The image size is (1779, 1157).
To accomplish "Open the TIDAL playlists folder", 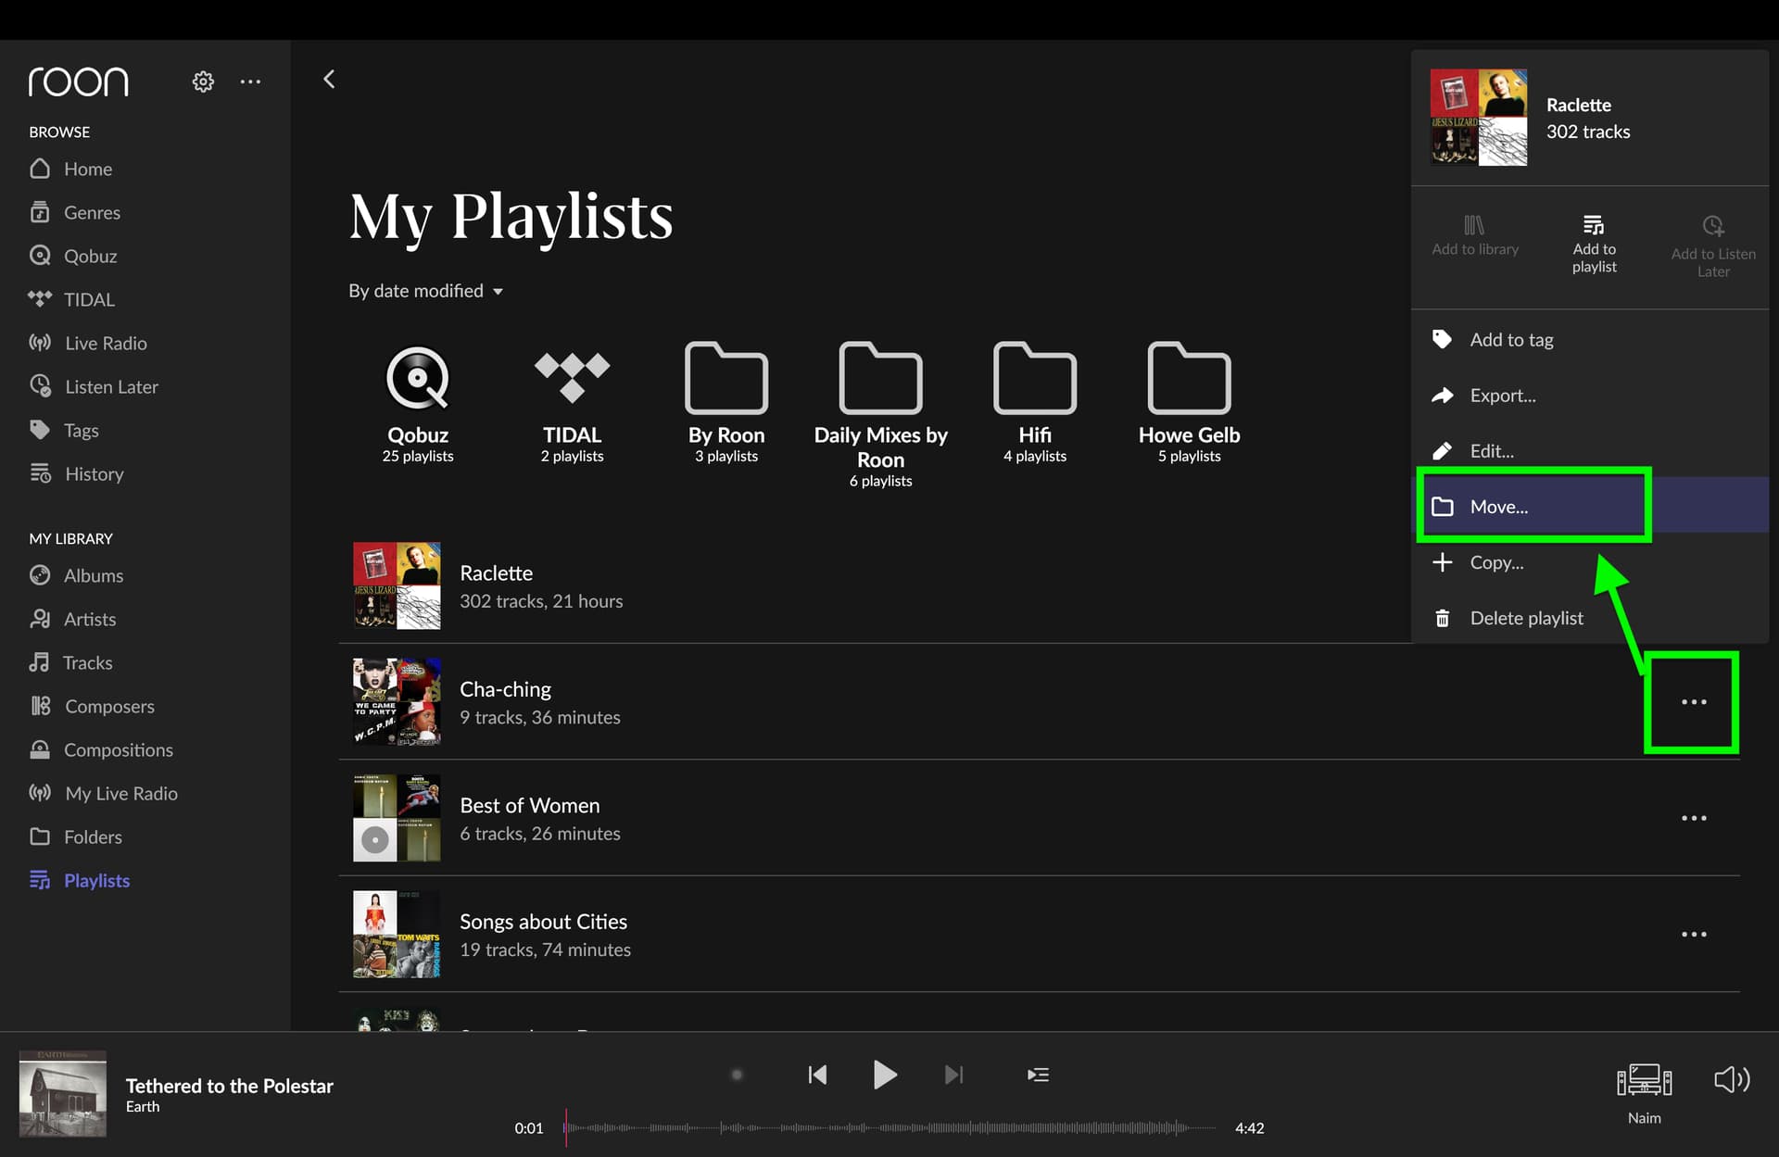I will tap(572, 378).
